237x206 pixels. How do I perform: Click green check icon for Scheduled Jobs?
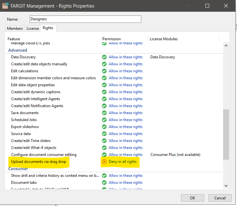104,120
